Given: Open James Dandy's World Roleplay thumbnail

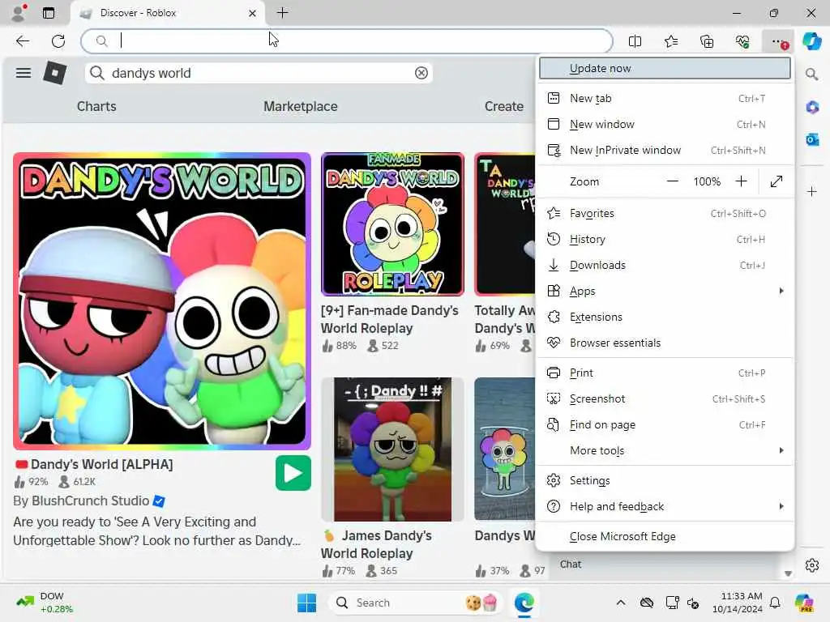Looking at the screenshot, I should 392,449.
